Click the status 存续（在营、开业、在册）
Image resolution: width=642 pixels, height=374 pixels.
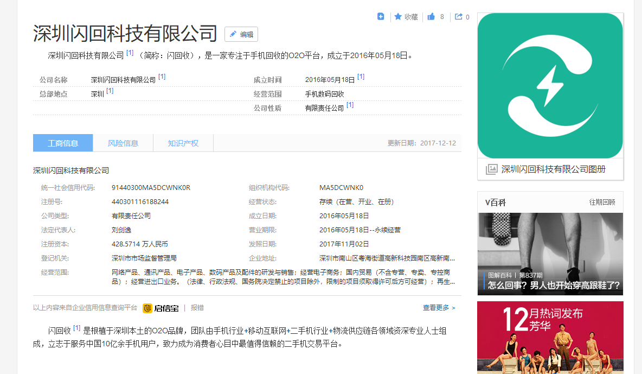pos(357,202)
